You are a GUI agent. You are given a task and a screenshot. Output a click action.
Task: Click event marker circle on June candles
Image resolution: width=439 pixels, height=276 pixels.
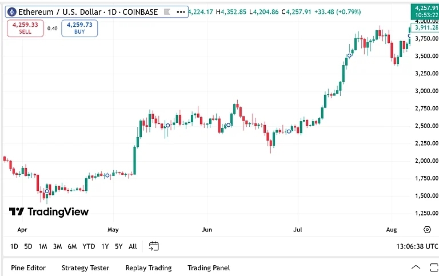click(x=229, y=125)
